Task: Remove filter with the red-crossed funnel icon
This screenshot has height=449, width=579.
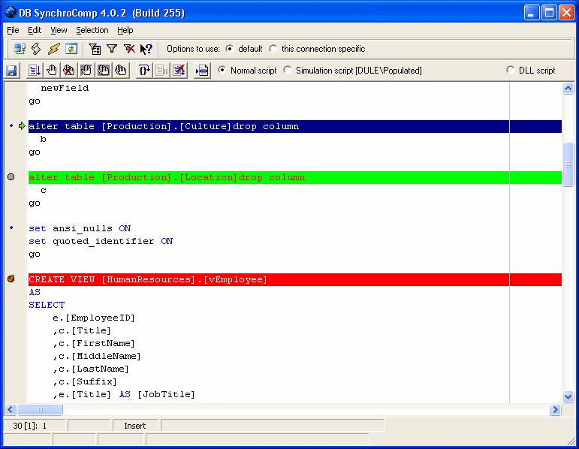Action: coord(129,49)
